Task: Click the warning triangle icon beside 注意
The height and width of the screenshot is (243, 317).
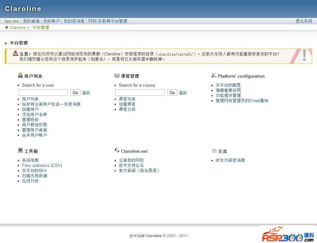Action: pos(15,53)
